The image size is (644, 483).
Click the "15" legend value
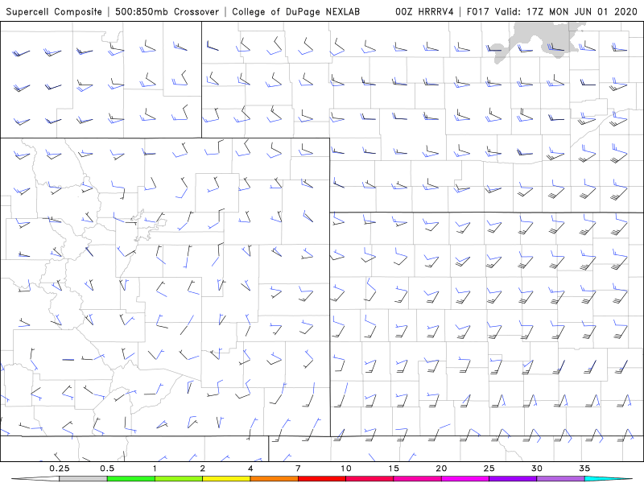pos(394,469)
